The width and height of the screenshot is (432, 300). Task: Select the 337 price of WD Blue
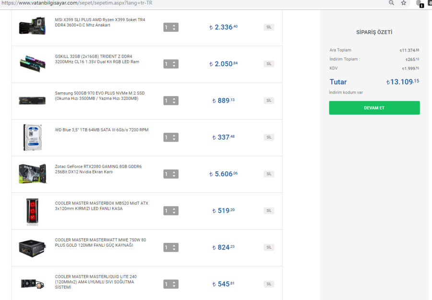pyautogui.click(x=223, y=137)
